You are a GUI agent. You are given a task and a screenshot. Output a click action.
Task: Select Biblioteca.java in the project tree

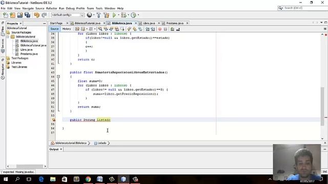[x=29, y=41]
